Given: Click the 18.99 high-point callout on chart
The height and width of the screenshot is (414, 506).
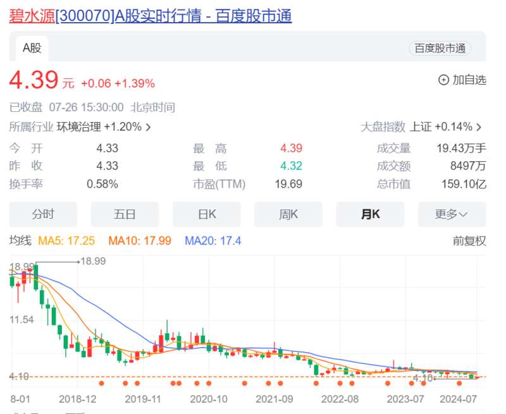Looking at the screenshot, I should click(93, 261).
